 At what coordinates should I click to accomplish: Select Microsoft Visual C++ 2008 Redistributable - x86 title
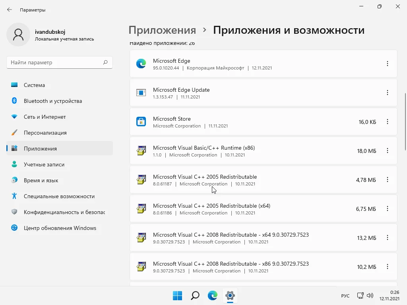tap(231, 264)
